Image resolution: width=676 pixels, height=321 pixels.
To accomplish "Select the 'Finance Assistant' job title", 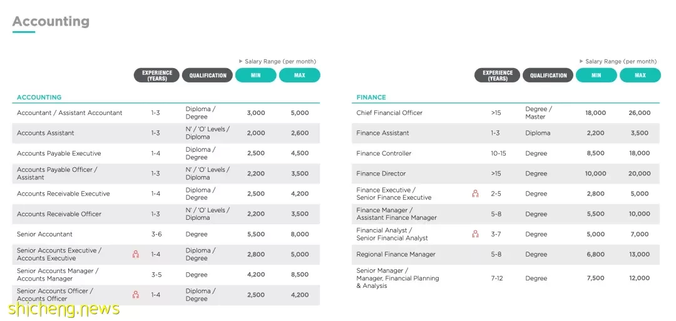I will click(382, 133).
